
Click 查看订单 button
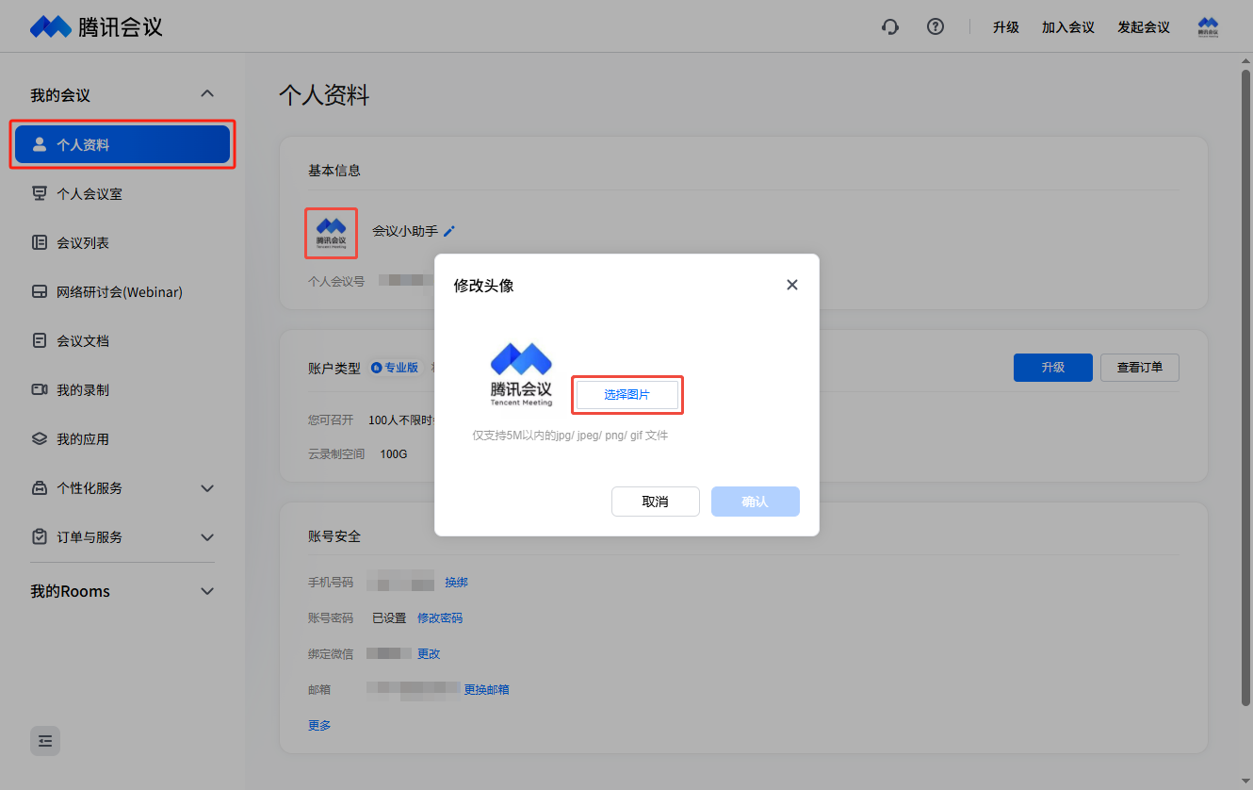[x=1140, y=368]
